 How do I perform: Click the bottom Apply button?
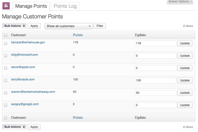34,127
